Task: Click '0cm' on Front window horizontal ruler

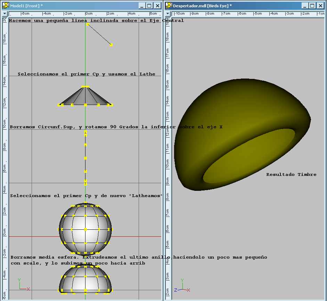Action: tap(89, 14)
